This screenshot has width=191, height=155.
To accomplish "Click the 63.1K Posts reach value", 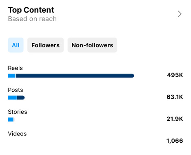I will (x=175, y=97).
